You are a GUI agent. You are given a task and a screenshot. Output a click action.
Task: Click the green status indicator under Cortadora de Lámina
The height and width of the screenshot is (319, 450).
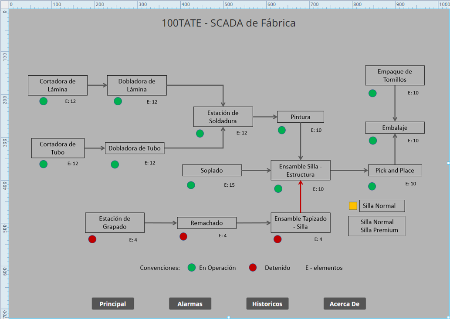[x=43, y=101]
